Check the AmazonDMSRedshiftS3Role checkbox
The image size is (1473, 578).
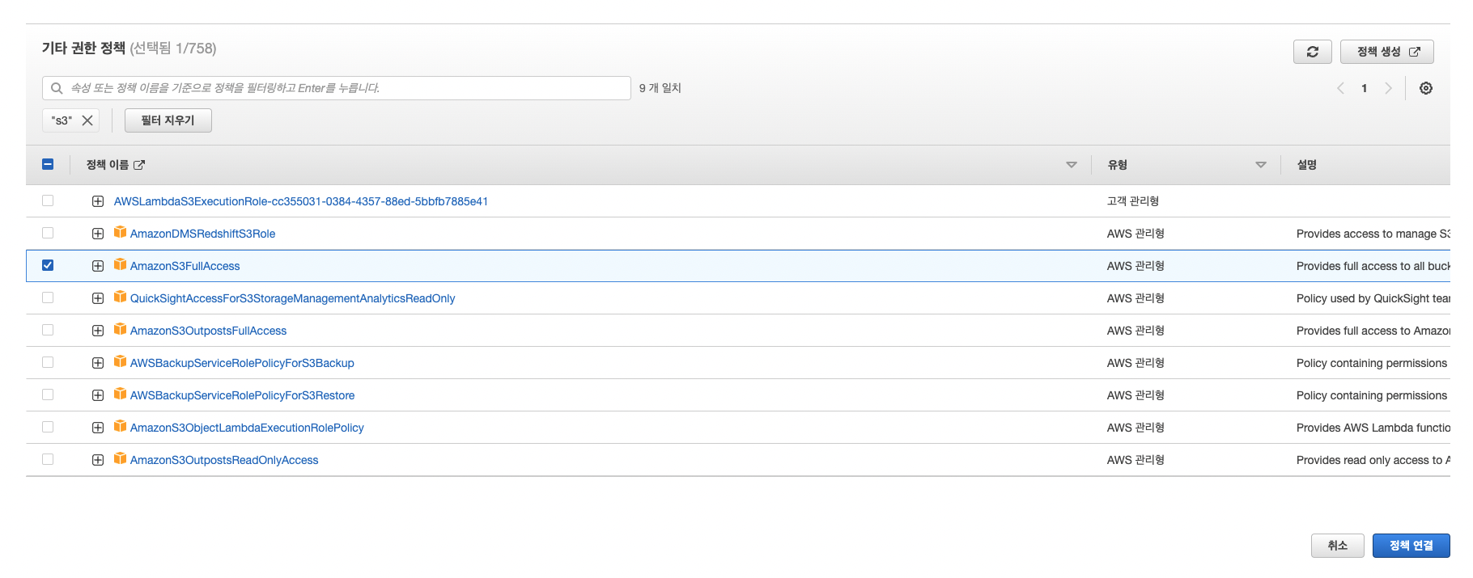48,233
